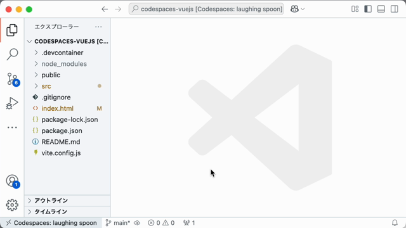Click the notifications bell in status bar
Image resolution: width=406 pixels, height=228 pixels.
(x=395, y=222)
